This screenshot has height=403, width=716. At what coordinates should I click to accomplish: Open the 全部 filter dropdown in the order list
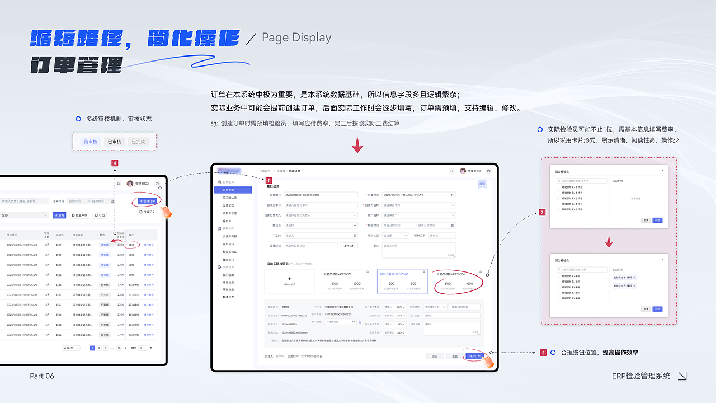pyautogui.click(x=25, y=215)
